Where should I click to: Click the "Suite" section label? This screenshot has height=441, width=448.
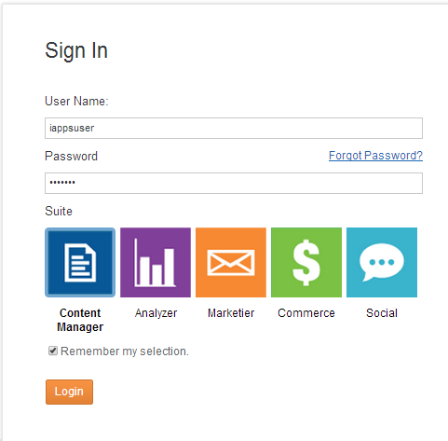tap(59, 211)
